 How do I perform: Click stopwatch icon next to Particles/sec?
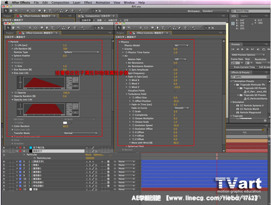tap(34, 158)
